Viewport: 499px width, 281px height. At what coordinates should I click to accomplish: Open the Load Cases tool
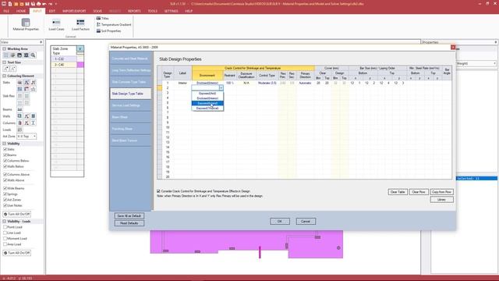click(56, 24)
